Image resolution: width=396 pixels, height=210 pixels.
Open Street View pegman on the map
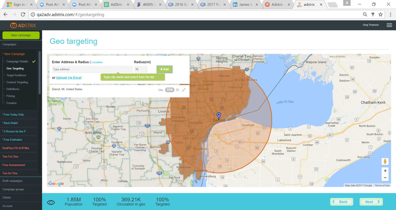385,161
